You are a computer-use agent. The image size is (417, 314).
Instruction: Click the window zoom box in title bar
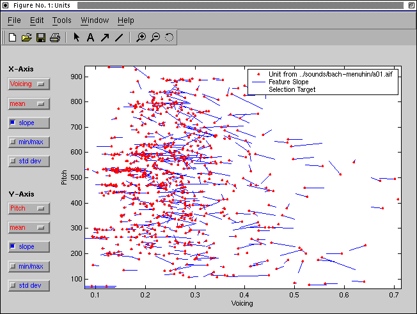point(411,5)
